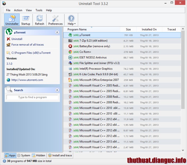Viewport: 187px width, 165px height.
Task: Select the Microsoft Visual C++ 2005 Redi... 4,81 MB row
Action: pyautogui.click(x=122, y=85)
